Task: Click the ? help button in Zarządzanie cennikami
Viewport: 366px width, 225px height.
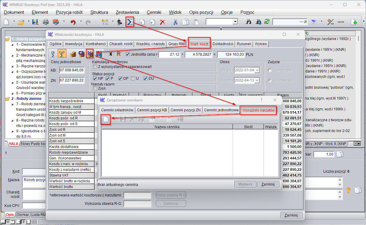Action: click(261, 100)
